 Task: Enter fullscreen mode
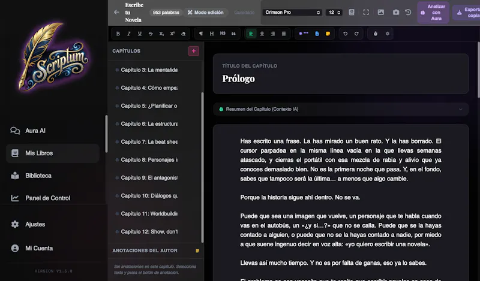(366, 12)
